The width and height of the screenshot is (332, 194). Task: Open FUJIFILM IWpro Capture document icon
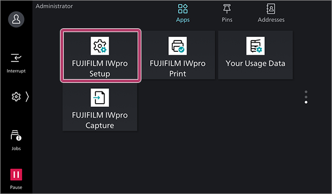(100, 98)
